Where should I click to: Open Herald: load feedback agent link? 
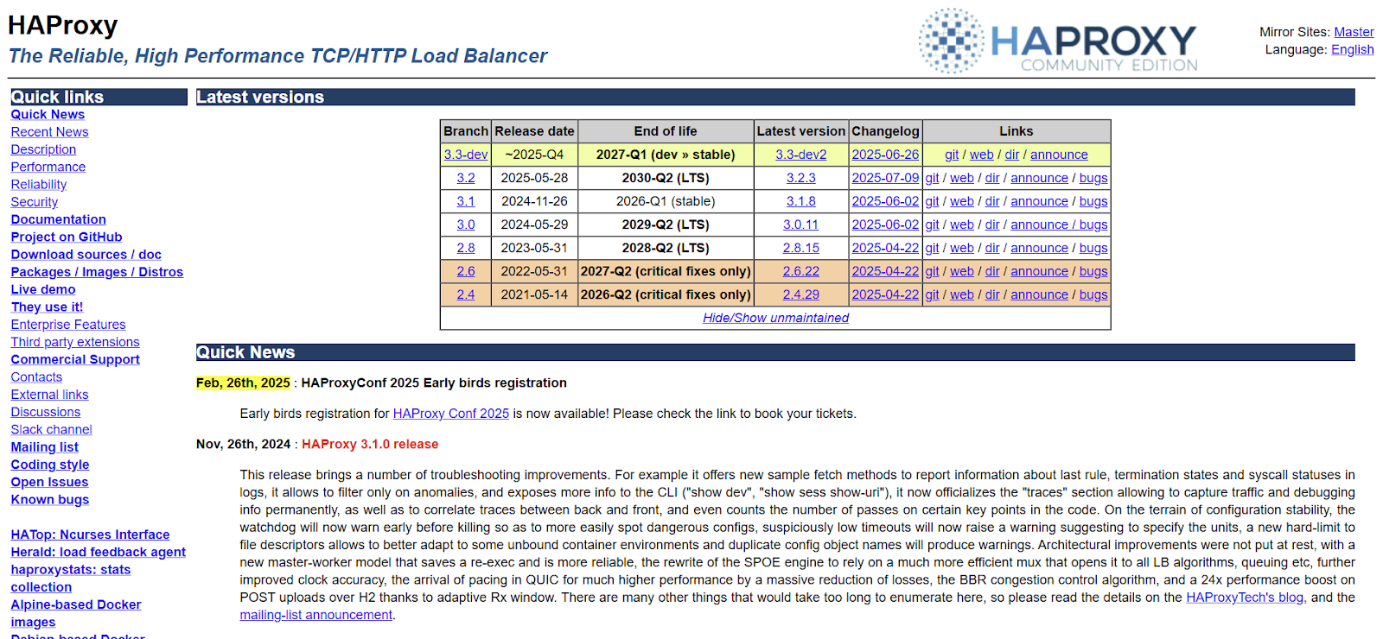click(98, 552)
